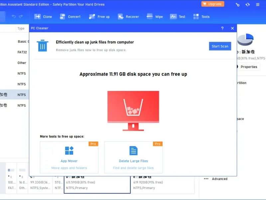Click the App Mover tiles icon

pyautogui.click(x=69, y=151)
